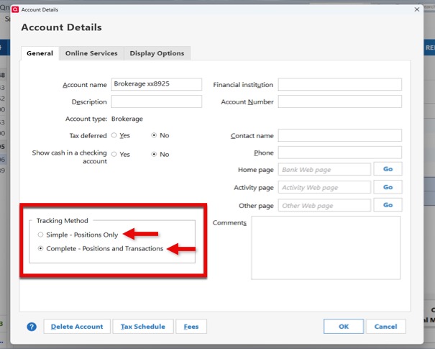Viewport: 435px width, 349px height.
Task: Click the Activity Web page field
Action: (324, 187)
